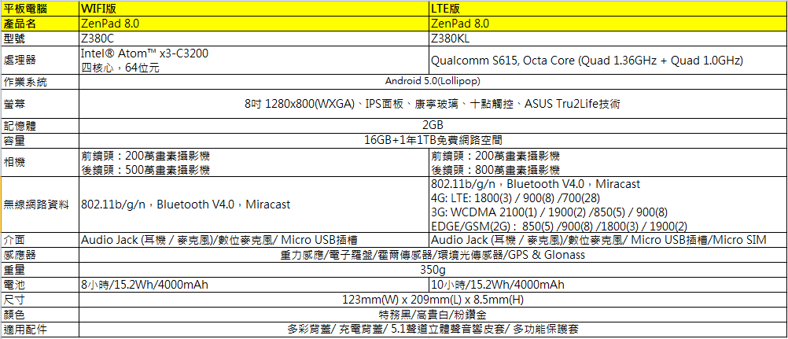Select the LTE版 column header cell
Viewport: 788px width, 339px height.
(607, 9)
